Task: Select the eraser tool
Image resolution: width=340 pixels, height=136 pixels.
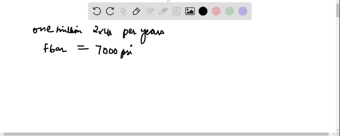Action: (x=163, y=11)
